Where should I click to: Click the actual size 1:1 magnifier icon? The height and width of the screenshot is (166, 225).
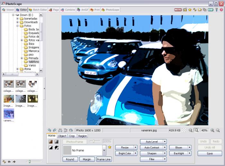click(190, 130)
